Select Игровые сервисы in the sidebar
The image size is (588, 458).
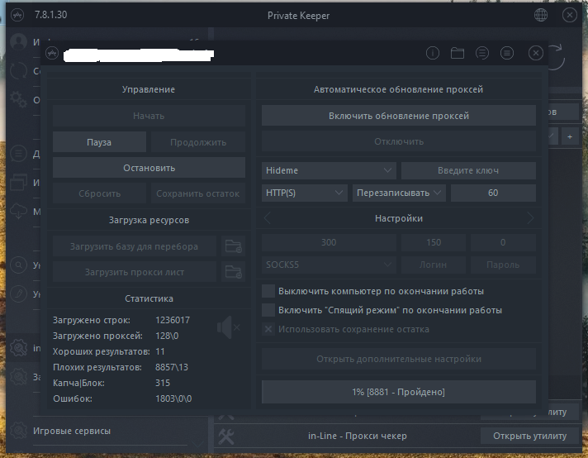pyautogui.click(x=71, y=431)
